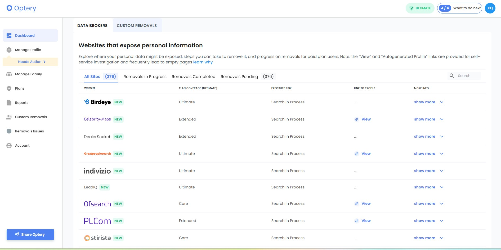
Task: Click the Ofsearch logo
Action: 97,204
